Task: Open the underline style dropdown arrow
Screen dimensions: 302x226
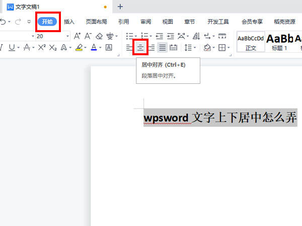Action: tap(19, 48)
